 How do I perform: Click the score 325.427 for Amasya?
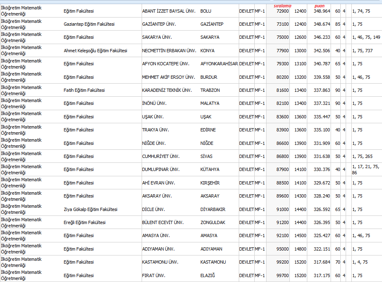[x=322, y=235]
